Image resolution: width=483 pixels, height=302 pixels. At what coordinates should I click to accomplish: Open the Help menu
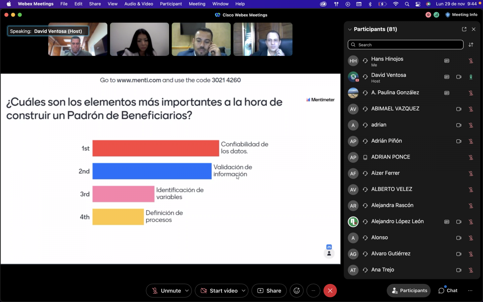pyautogui.click(x=240, y=4)
